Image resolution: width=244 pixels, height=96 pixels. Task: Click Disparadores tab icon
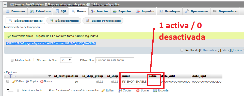[x=215, y=11]
